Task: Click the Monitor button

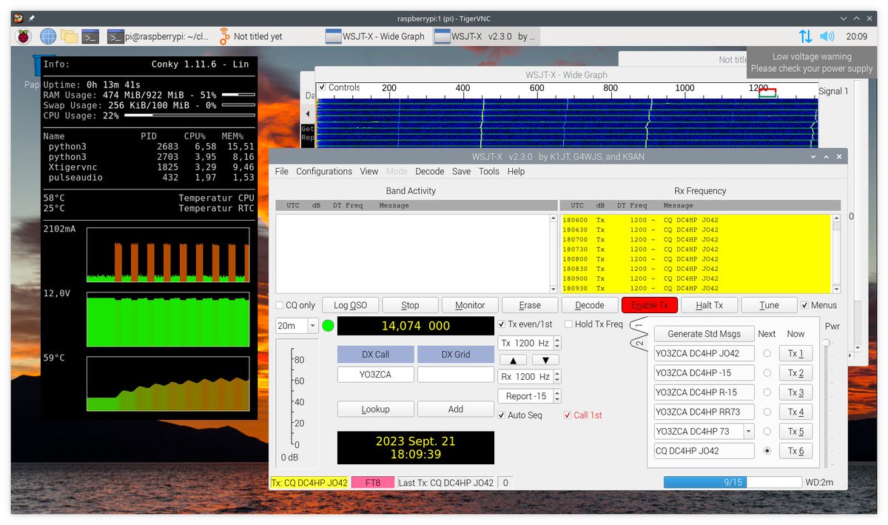Action: (470, 305)
